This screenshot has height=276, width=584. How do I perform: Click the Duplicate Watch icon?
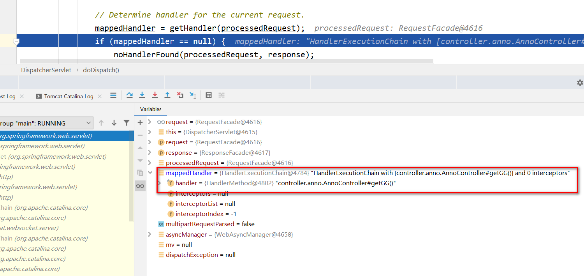(140, 173)
